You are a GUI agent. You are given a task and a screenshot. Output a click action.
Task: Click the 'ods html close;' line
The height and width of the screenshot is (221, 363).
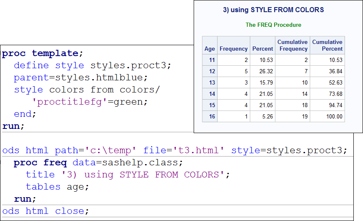(46, 211)
